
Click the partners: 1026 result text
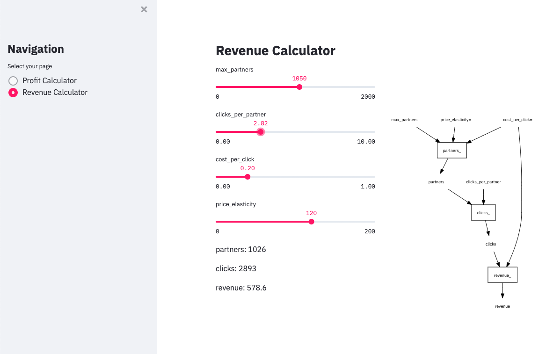pos(240,249)
